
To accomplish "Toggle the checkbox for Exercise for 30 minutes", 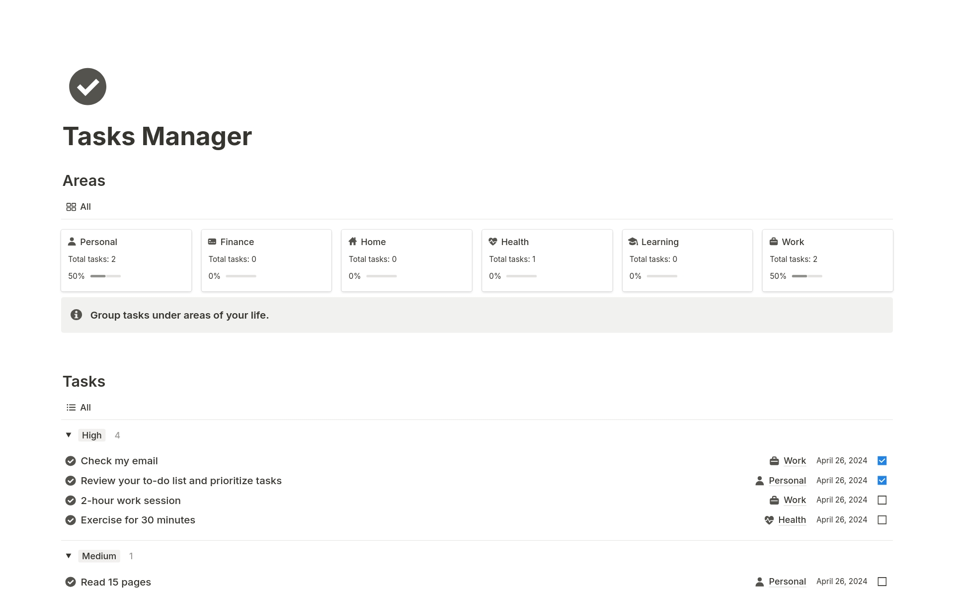I will pos(882,520).
